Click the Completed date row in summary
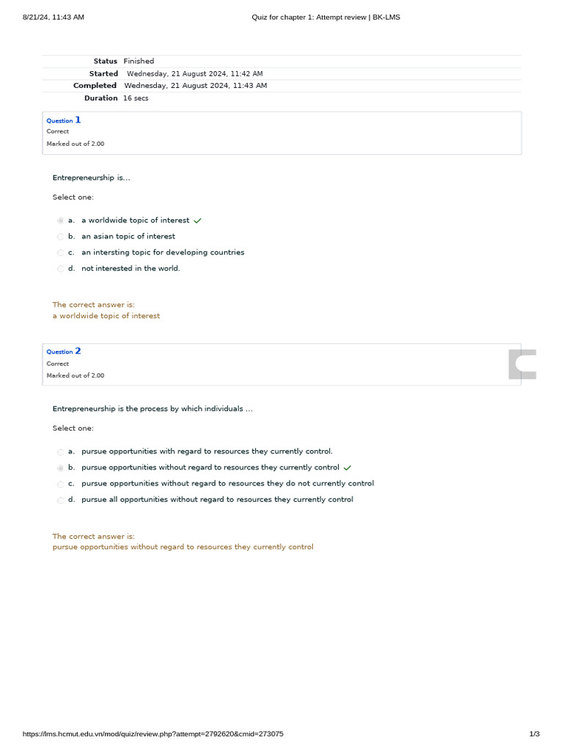Viewport: 563px width, 751px height. pos(195,86)
